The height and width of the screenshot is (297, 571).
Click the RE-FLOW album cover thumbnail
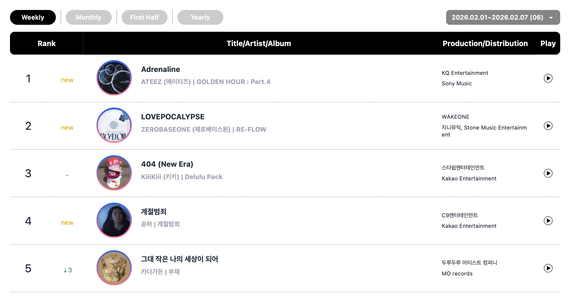tap(114, 125)
